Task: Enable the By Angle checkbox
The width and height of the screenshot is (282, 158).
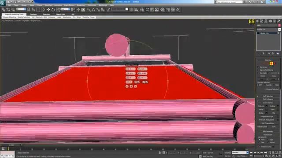Action: pyautogui.click(x=259, y=73)
